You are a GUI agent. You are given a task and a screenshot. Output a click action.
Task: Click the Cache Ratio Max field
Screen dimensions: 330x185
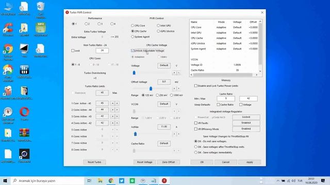(x=249, y=98)
